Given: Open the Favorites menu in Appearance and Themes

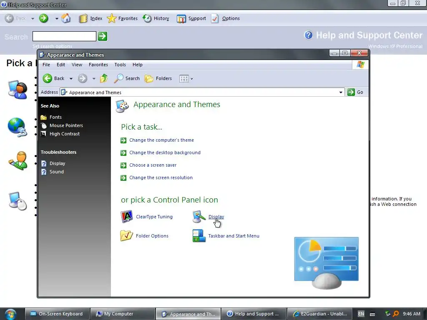Looking at the screenshot, I should (98, 65).
